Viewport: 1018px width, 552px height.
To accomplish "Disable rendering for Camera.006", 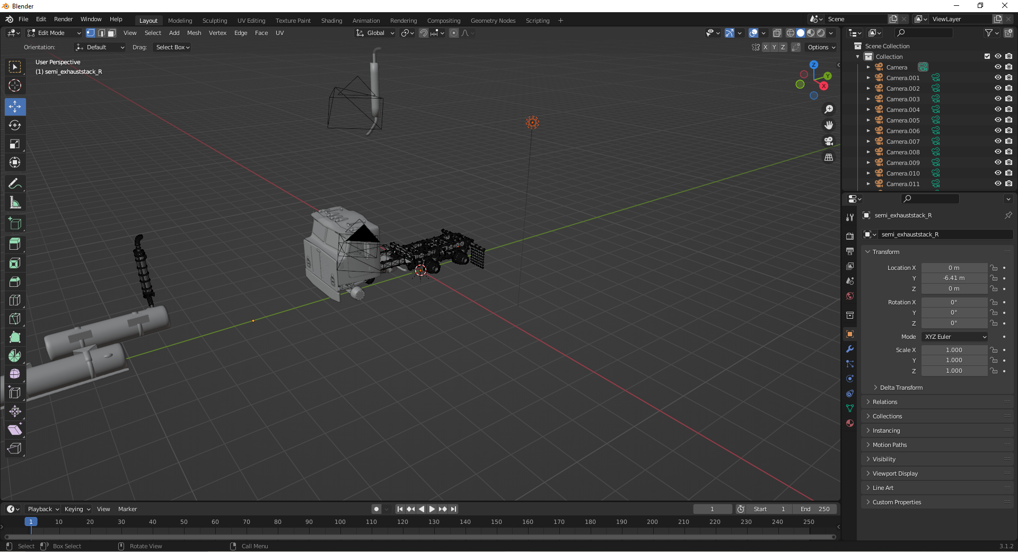I will point(1008,130).
